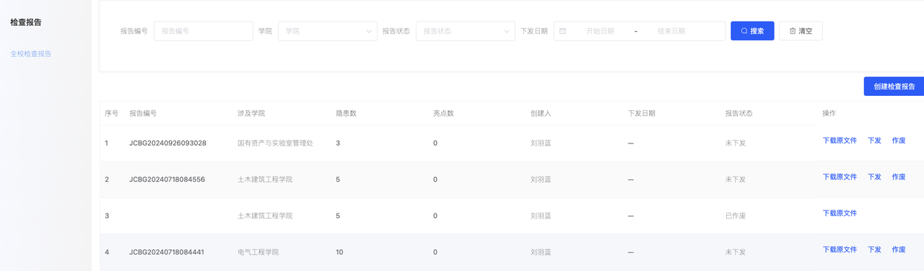Click the trash icon on 清空 button
Image resolution: width=924 pixels, height=271 pixels.
pyautogui.click(x=793, y=31)
